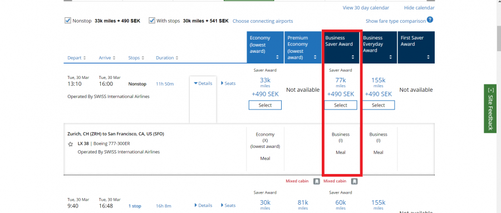Sort by Premium Economy lowest award header
501x213 pixels.
pos(303,47)
